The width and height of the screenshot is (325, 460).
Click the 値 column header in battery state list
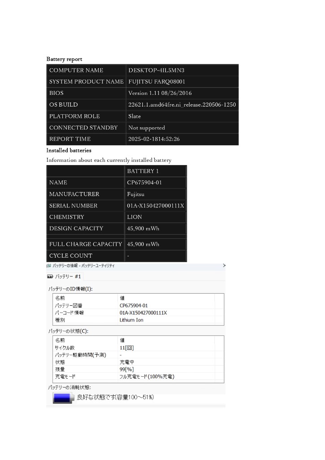coord(122,340)
